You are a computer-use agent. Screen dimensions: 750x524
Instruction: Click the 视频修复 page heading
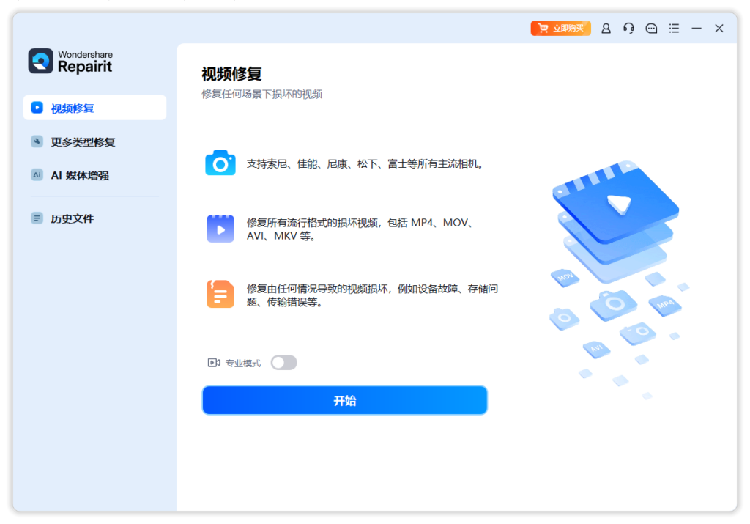point(231,74)
